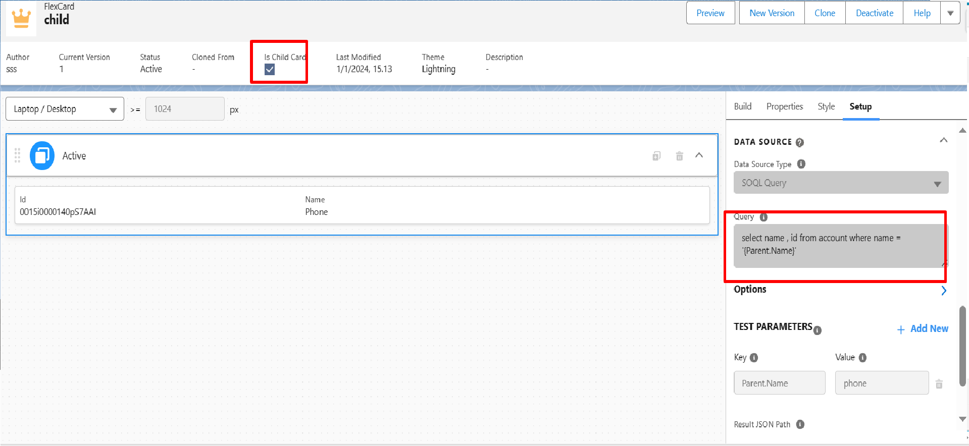Click the drag handle beside the Active state

(x=17, y=155)
